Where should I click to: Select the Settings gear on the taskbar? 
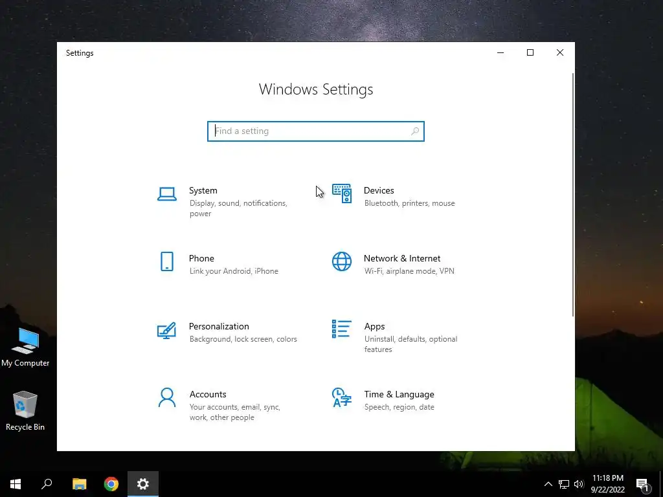(x=143, y=484)
